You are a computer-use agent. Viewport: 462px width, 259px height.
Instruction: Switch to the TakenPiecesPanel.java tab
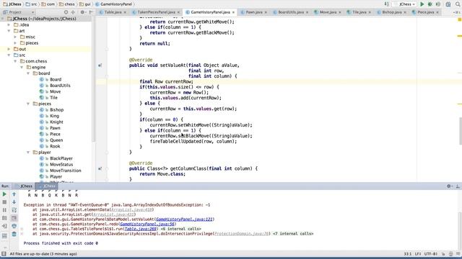[156, 12]
